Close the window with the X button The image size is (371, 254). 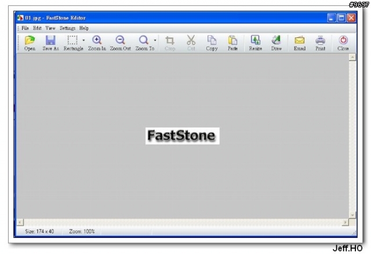click(351, 18)
